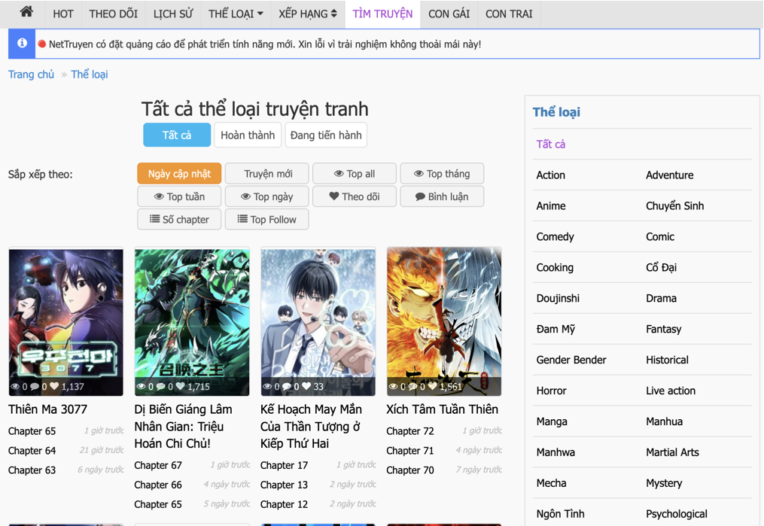Sort by Truyện mới

267,173
